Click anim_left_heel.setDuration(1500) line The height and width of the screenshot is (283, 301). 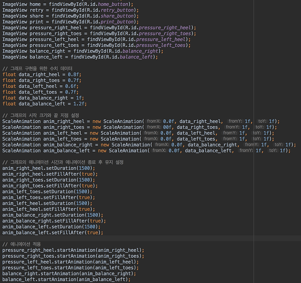[x=47, y=203]
